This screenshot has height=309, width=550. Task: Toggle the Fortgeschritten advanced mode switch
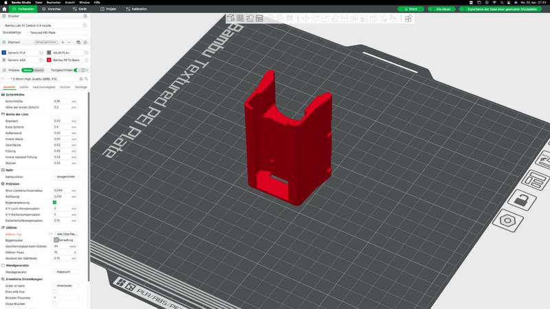(76, 70)
